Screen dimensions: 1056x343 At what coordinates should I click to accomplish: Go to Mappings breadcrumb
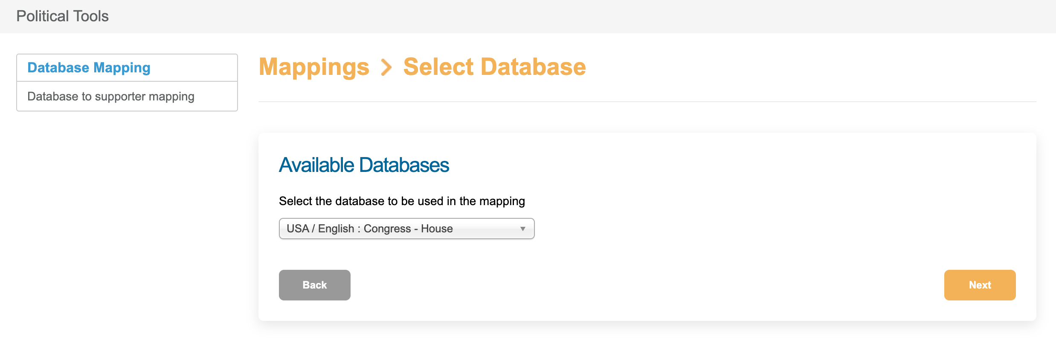coord(314,67)
